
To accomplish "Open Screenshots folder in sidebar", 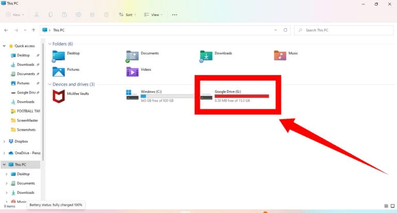I will tap(26, 130).
